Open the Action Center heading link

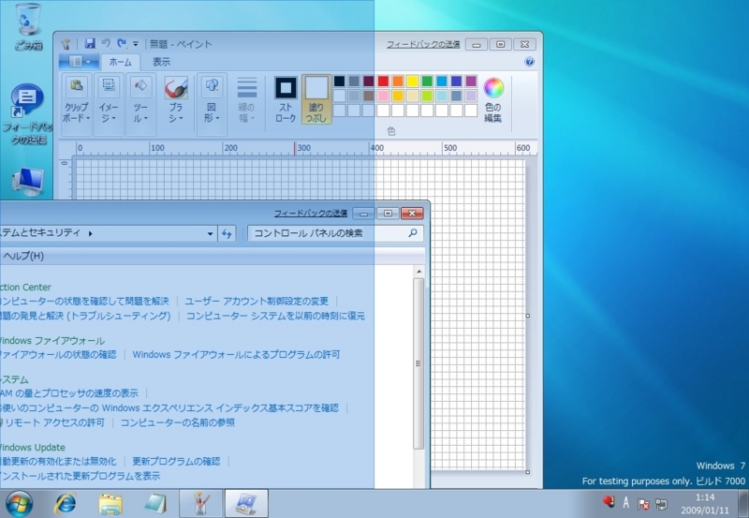(x=25, y=288)
